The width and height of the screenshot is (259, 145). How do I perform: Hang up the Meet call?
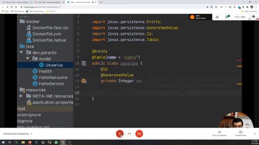click(129, 134)
